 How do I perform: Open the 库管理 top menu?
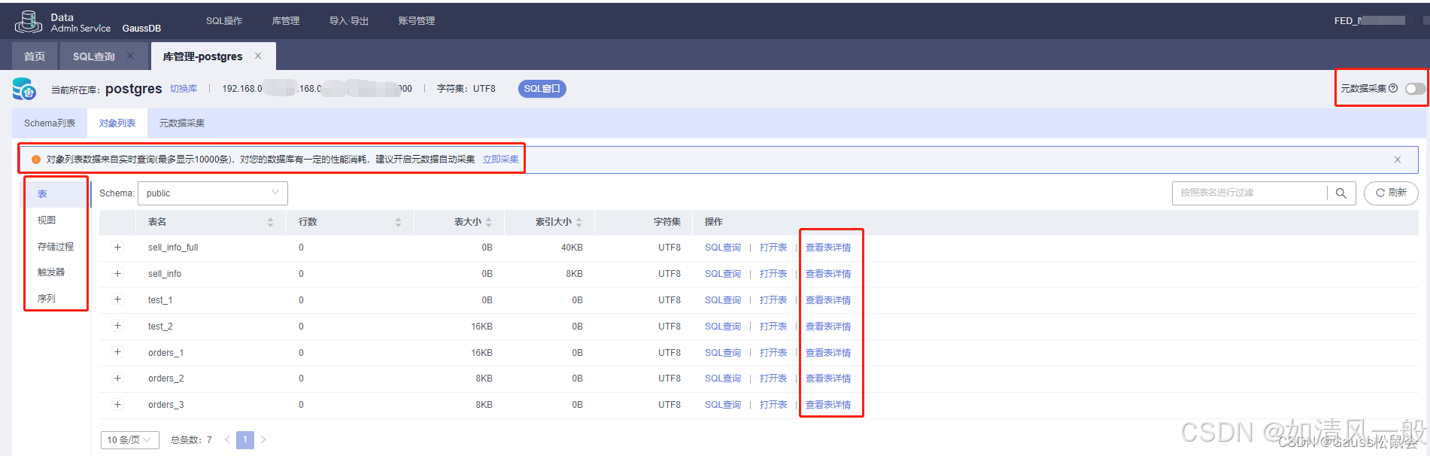point(285,21)
